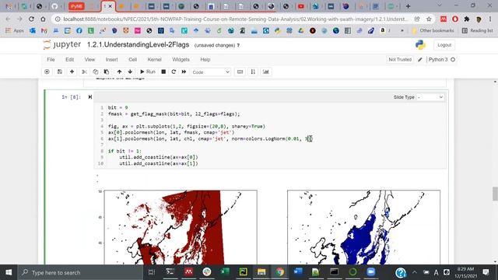Click the Python 3 kernel indicator
This screenshot has height=280, width=498.
(x=442, y=59)
